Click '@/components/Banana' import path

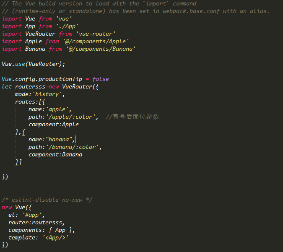[101, 49]
